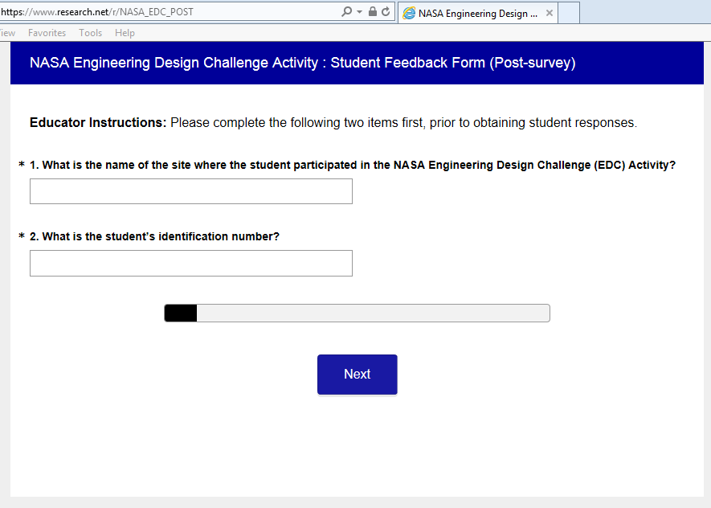Open the Favorites menu
This screenshot has width=711, height=508.
(x=47, y=33)
